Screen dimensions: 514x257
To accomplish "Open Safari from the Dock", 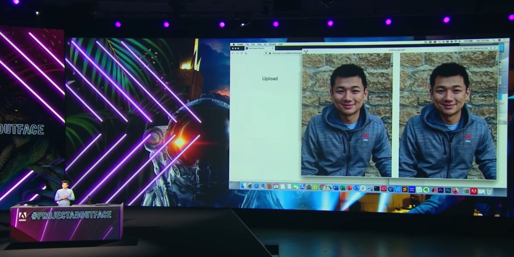I will tap(257, 186).
